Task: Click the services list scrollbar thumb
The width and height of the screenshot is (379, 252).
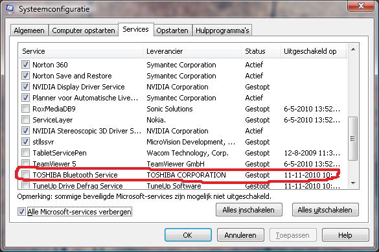Action: click(353, 139)
